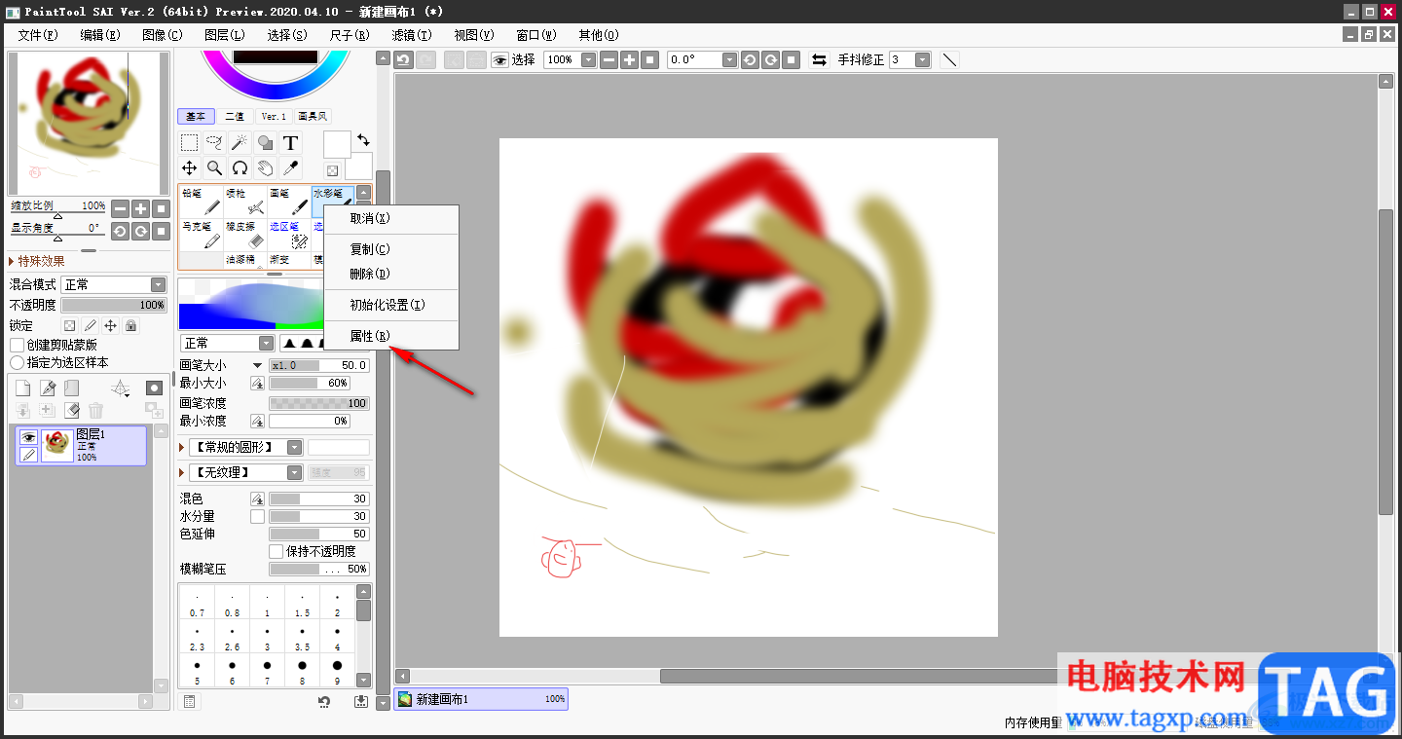Switch to the Ver.1 tool tab

coord(274,116)
